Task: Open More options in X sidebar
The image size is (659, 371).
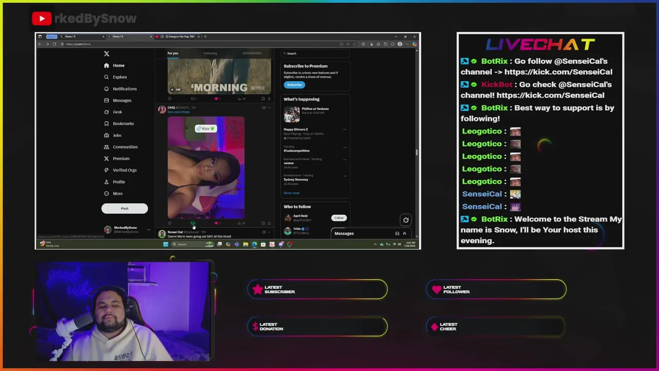Action: [113, 193]
